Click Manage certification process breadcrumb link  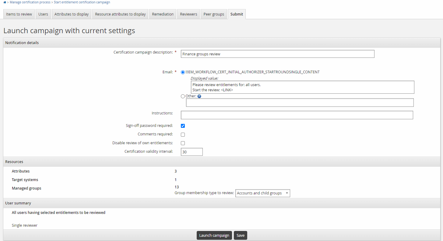[x=30, y=2]
